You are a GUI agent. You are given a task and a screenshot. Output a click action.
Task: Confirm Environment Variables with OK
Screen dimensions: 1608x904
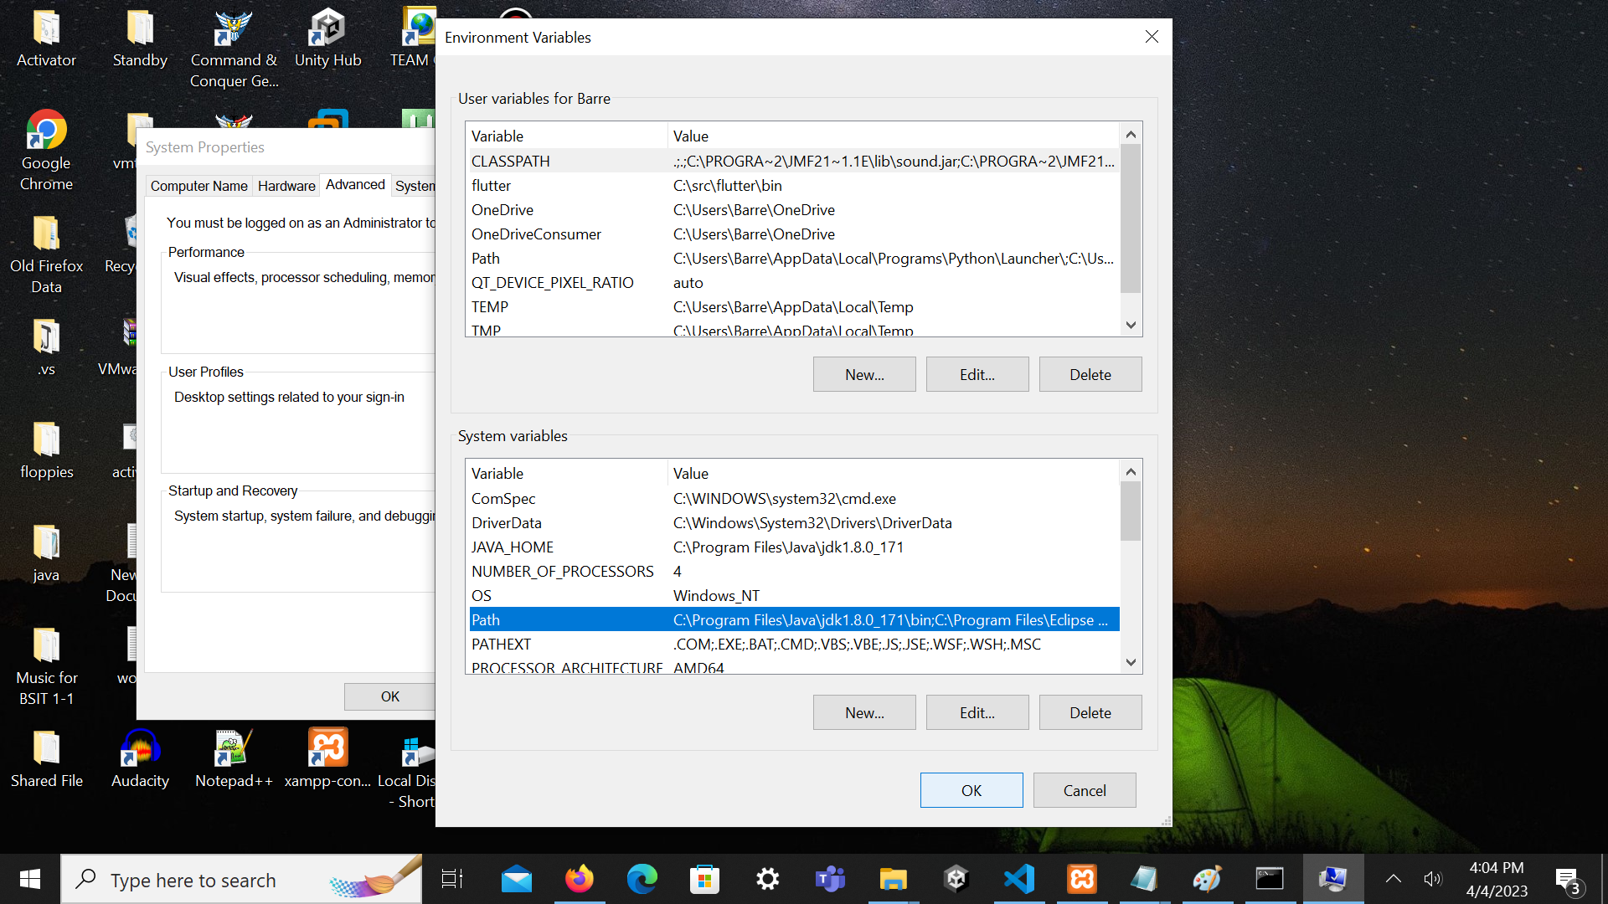pos(971,790)
